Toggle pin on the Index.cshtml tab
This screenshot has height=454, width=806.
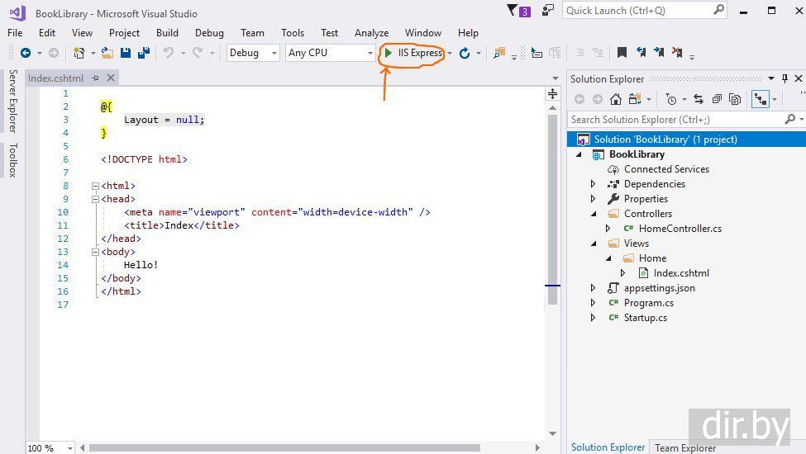tap(95, 78)
